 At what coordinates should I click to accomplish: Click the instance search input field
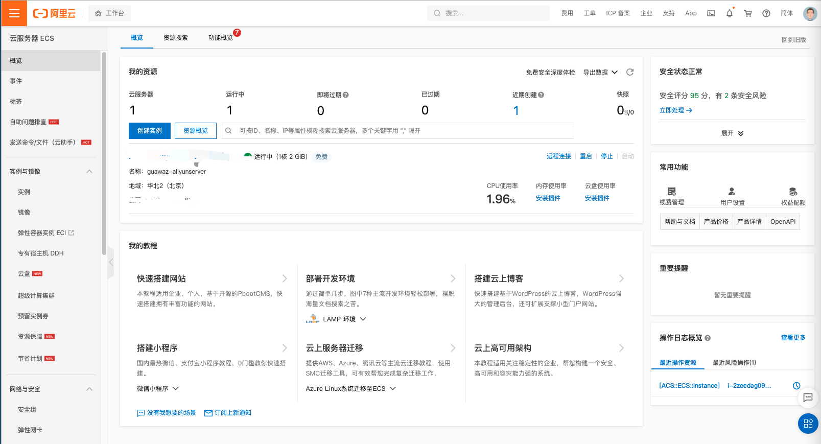pyautogui.click(x=397, y=131)
